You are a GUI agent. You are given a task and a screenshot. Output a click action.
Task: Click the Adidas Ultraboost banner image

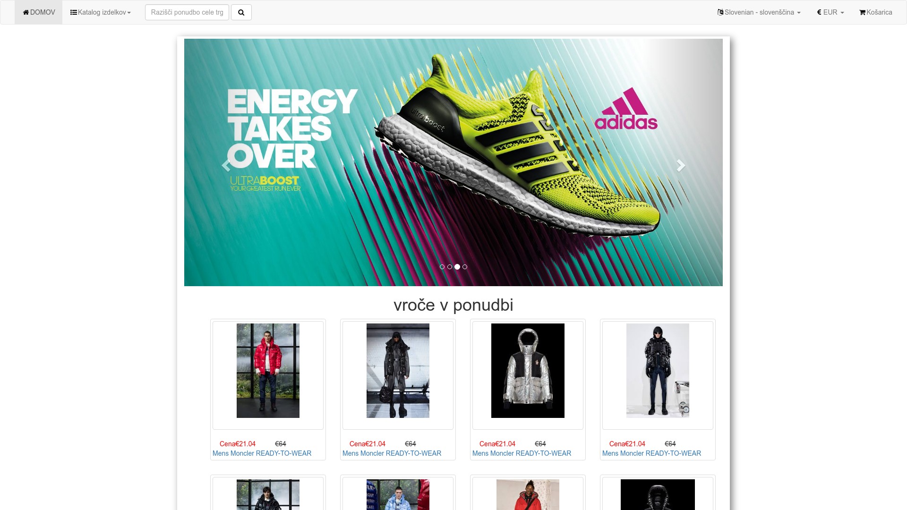453,162
